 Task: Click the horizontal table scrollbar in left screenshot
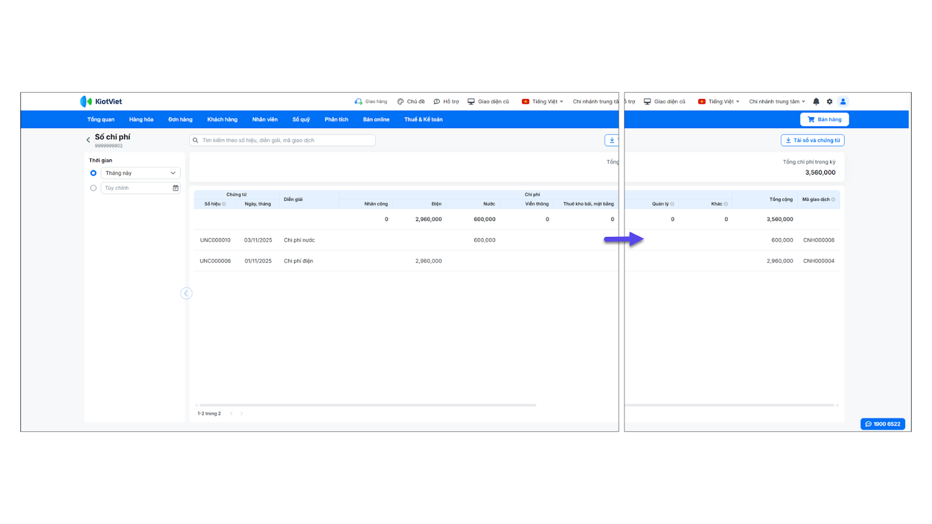click(x=368, y=405)
